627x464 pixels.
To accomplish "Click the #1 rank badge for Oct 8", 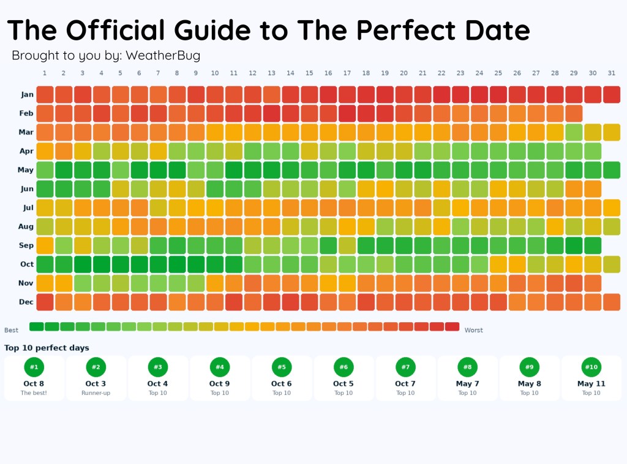I will pos(34,367).
